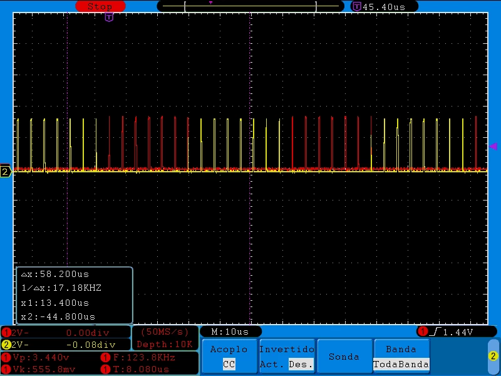This screenshot has height=376, width=501.
Task: Open the Banda TodaBanda bandwidth option
Action: 401,356
